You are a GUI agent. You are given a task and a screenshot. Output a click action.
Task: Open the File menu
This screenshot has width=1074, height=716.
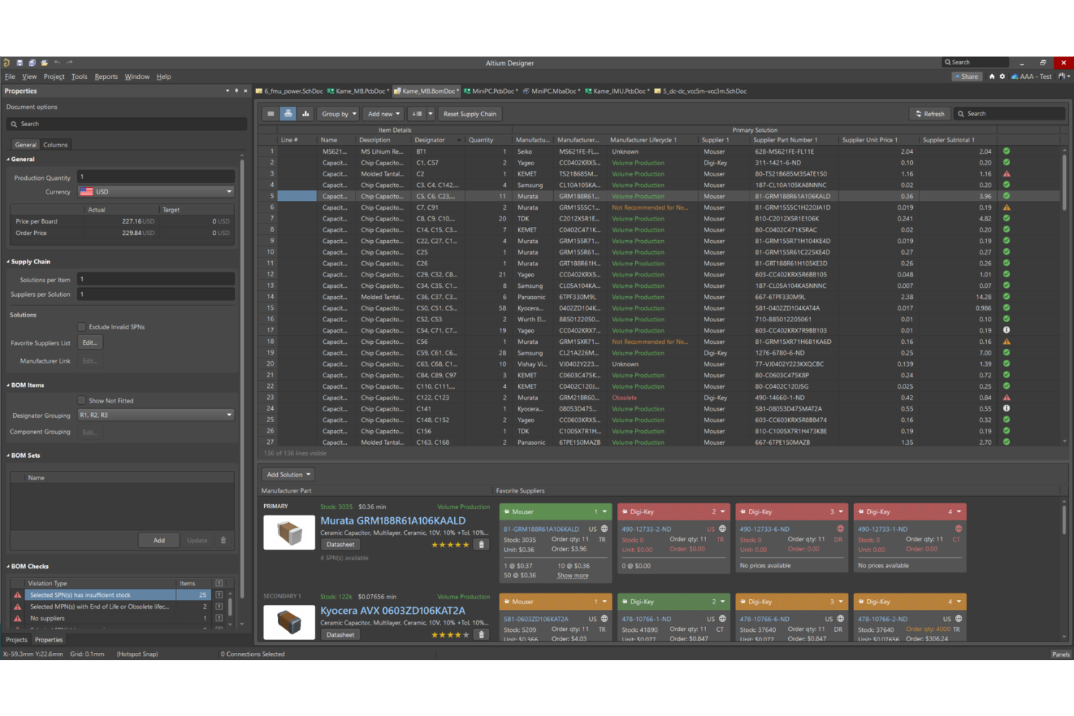tap(10, 76)
